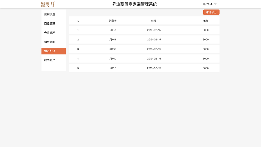The image size is (261, 147).
Task: Click the 用户名A account label
Action: [x=207, y=4]
